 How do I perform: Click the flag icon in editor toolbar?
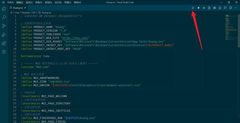(225, 8)
